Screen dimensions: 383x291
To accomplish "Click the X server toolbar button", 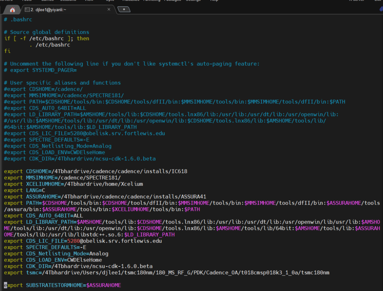I will (356, 1).
